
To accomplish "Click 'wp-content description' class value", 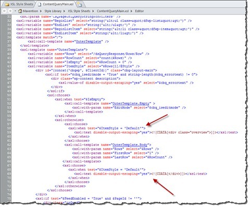I will (95, 79).
